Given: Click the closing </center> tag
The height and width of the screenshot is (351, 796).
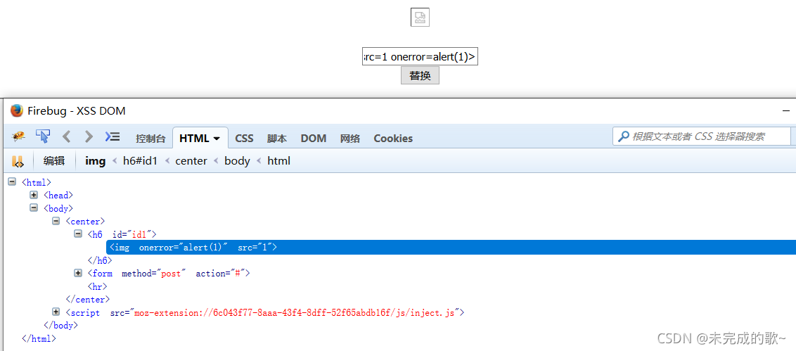Looking at the screenshot, I should click(88, 300).
